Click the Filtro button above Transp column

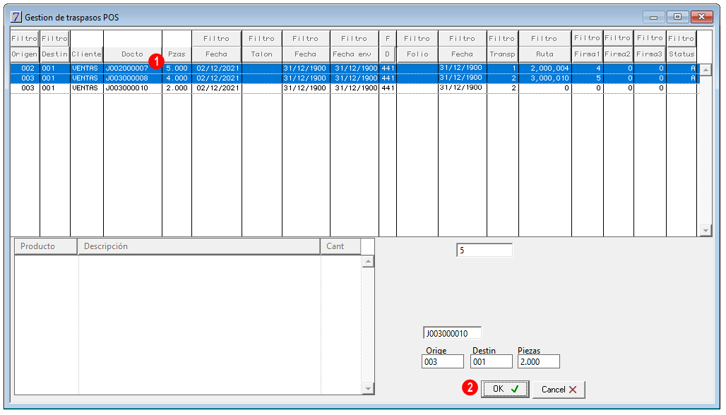[502, 38]
